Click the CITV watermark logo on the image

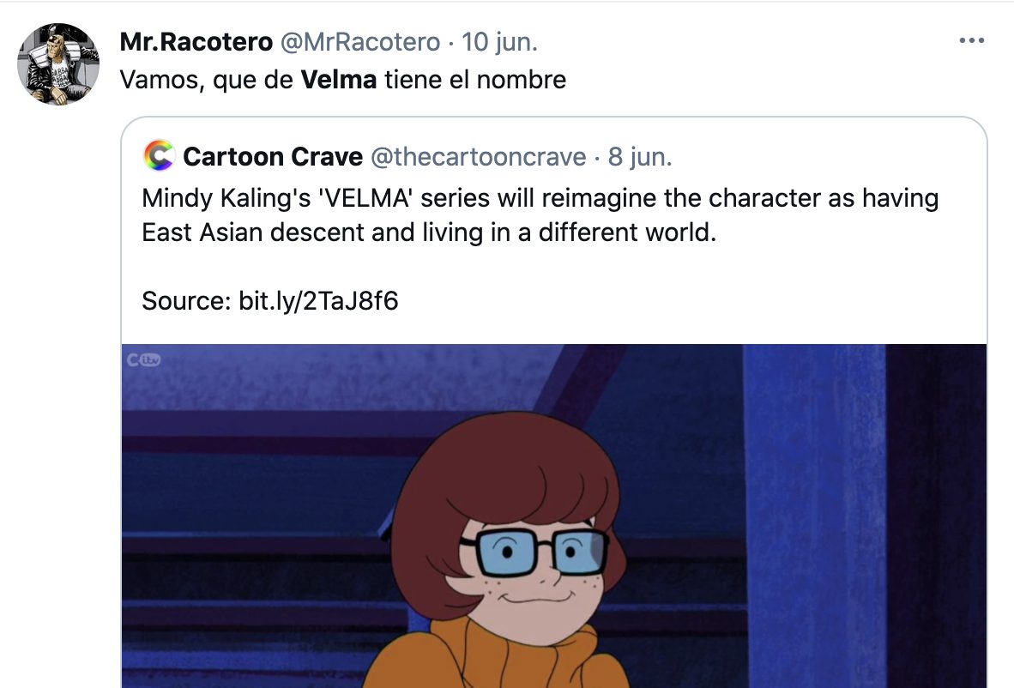point(143,360)
